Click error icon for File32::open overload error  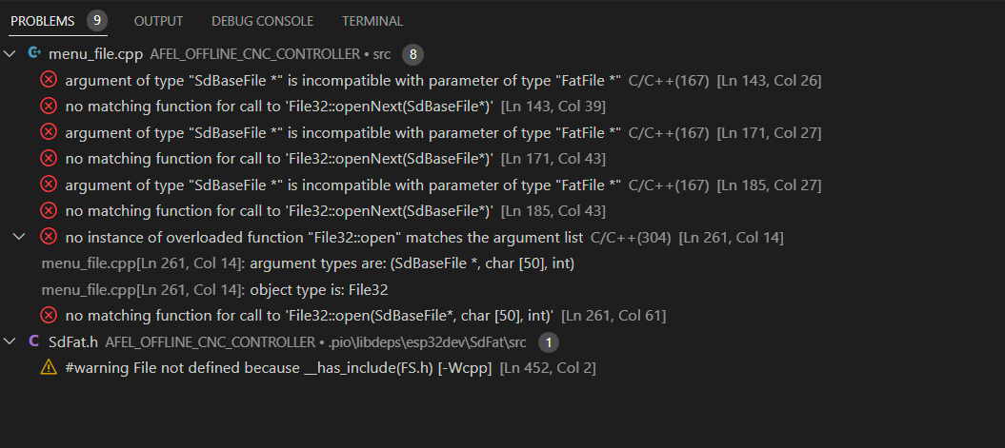coord(48,237)
